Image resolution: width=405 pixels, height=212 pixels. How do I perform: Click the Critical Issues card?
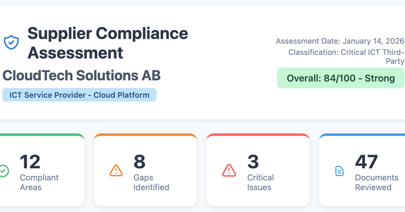[258, 170]
